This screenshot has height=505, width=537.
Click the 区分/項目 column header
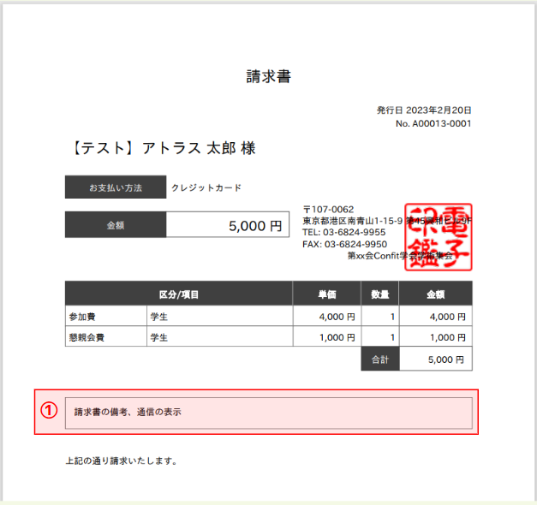point(179,294)
